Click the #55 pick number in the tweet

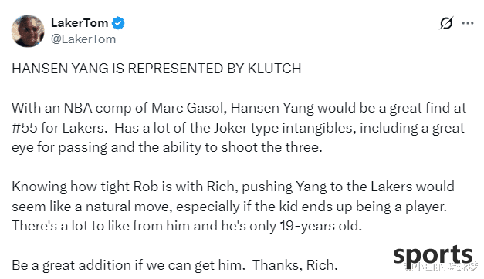(25, 128)
